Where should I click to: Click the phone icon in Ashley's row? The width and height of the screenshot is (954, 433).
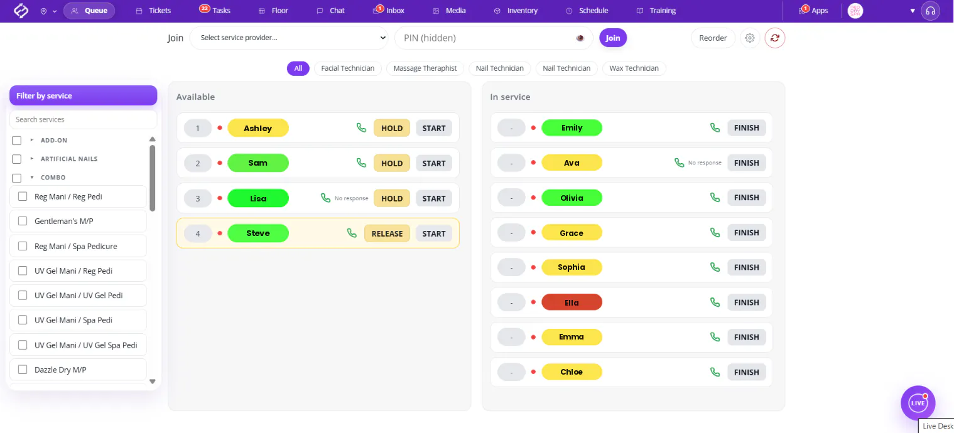coord(361,128)
